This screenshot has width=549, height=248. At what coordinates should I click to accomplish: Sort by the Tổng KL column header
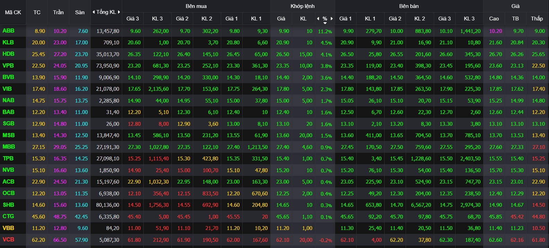[x=106, y=12]
